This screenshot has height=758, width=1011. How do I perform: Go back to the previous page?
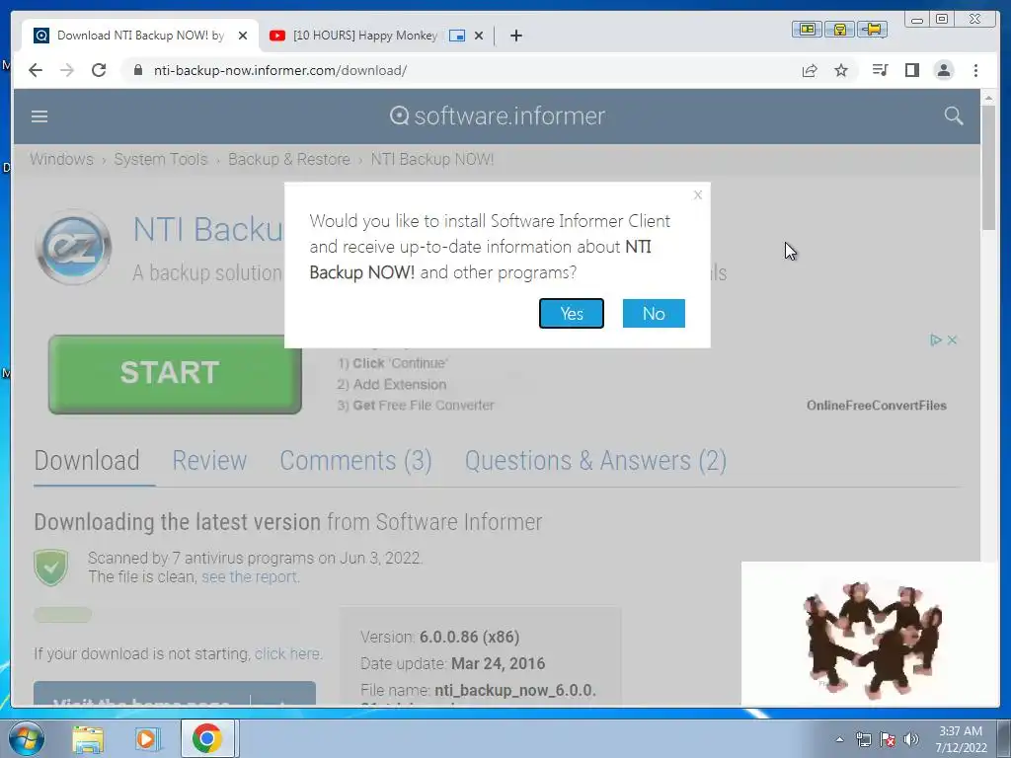tap(36, 70)
